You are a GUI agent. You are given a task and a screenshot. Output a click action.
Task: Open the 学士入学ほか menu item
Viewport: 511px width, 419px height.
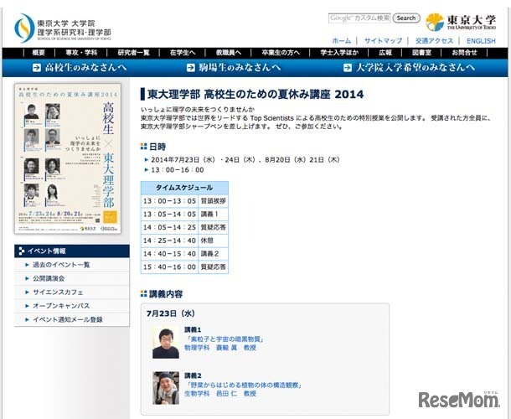[x=339, y=53]
